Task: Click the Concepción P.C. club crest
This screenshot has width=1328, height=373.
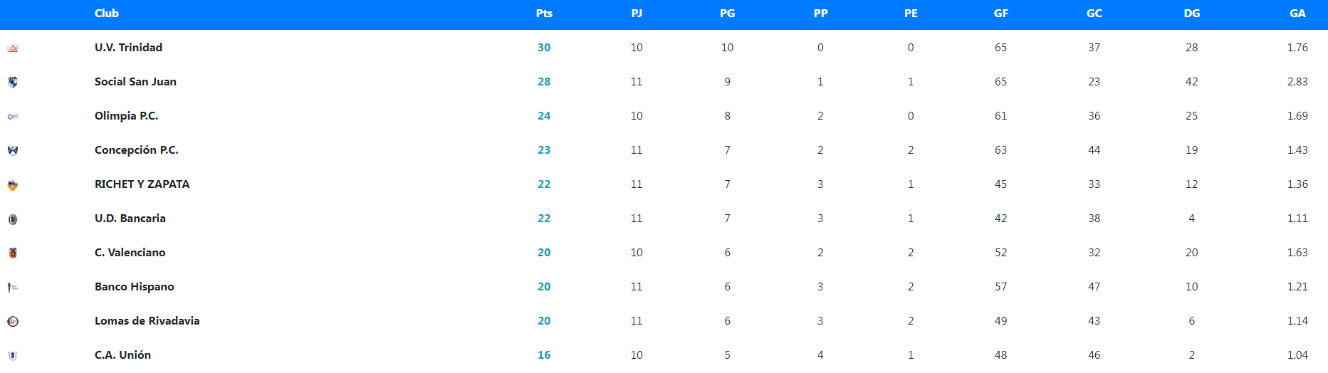Action: click(13, 150)
